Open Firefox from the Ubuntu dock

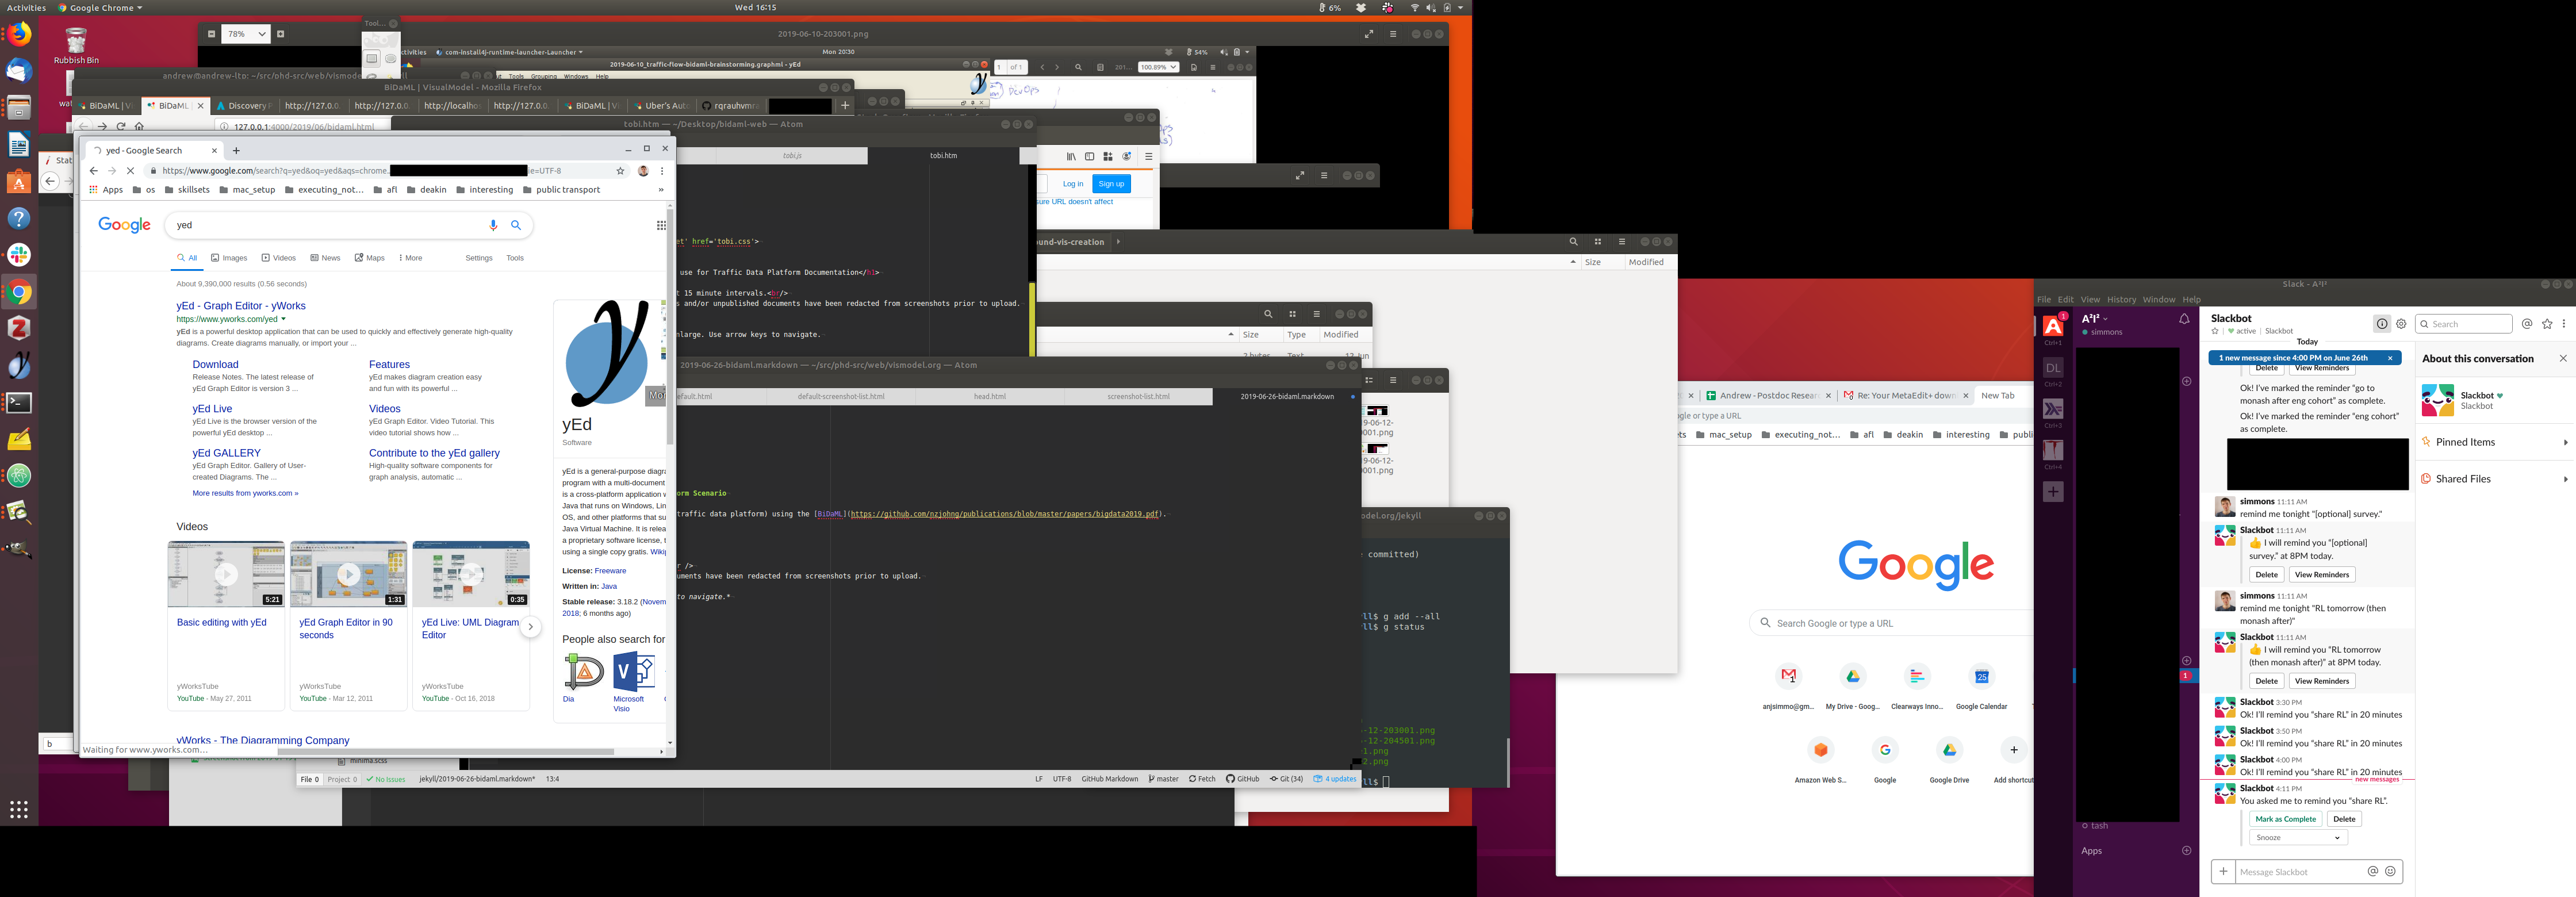coord(19,34)
